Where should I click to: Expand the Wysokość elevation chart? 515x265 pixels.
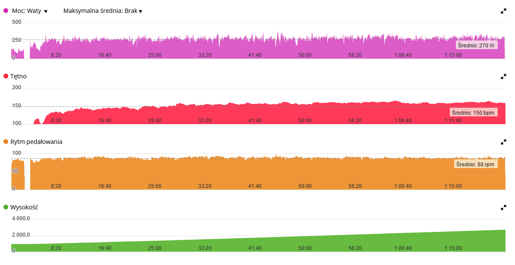tap(503, 208)
